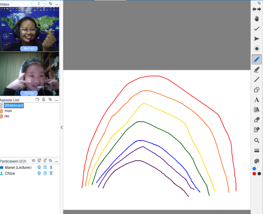Screen dimensions: 263x214
Task: Select the shapes tool
Action: click(257, 89)
